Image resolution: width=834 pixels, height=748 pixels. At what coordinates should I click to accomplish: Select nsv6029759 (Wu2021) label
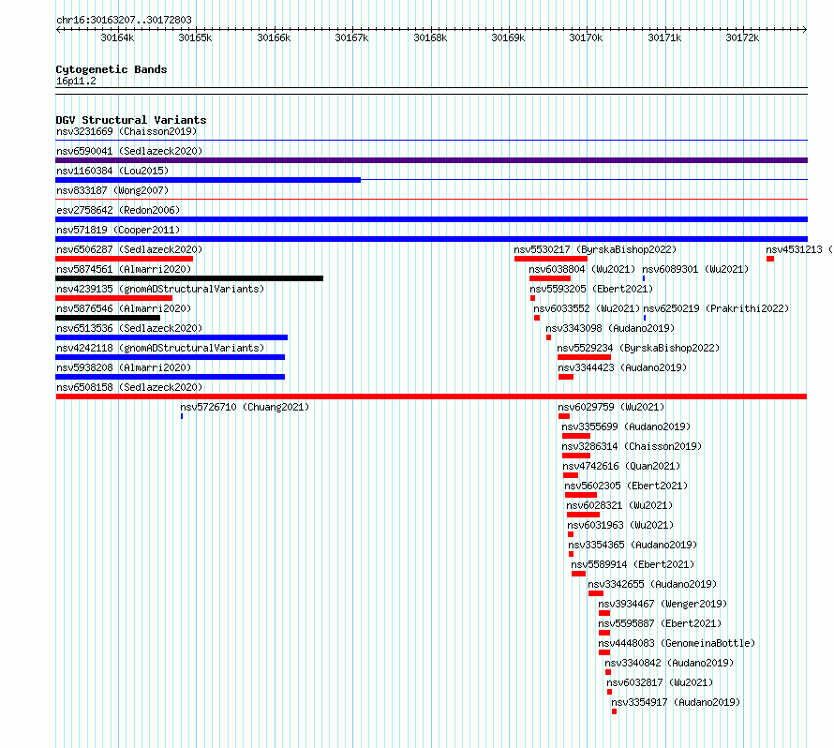click(x=611, y=407)
